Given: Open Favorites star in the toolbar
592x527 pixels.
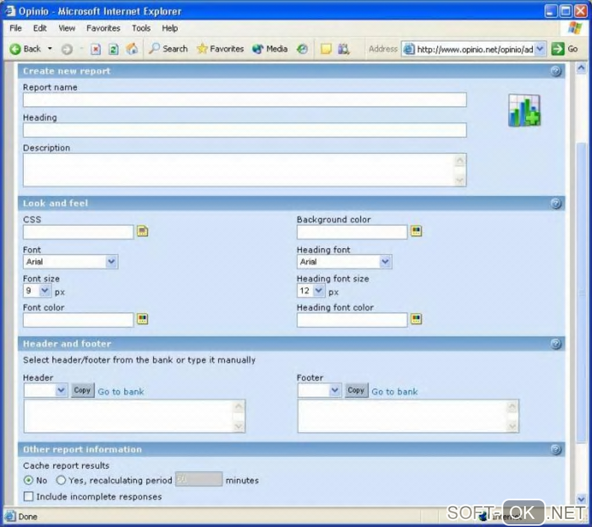Looking at the screenshot, I should click(x=220, y=49).
